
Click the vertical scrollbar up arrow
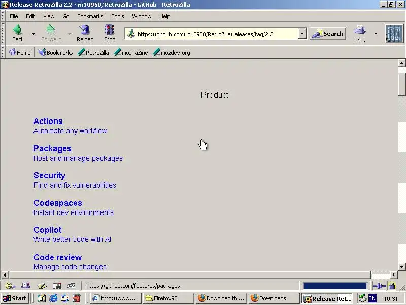(401, 63)
